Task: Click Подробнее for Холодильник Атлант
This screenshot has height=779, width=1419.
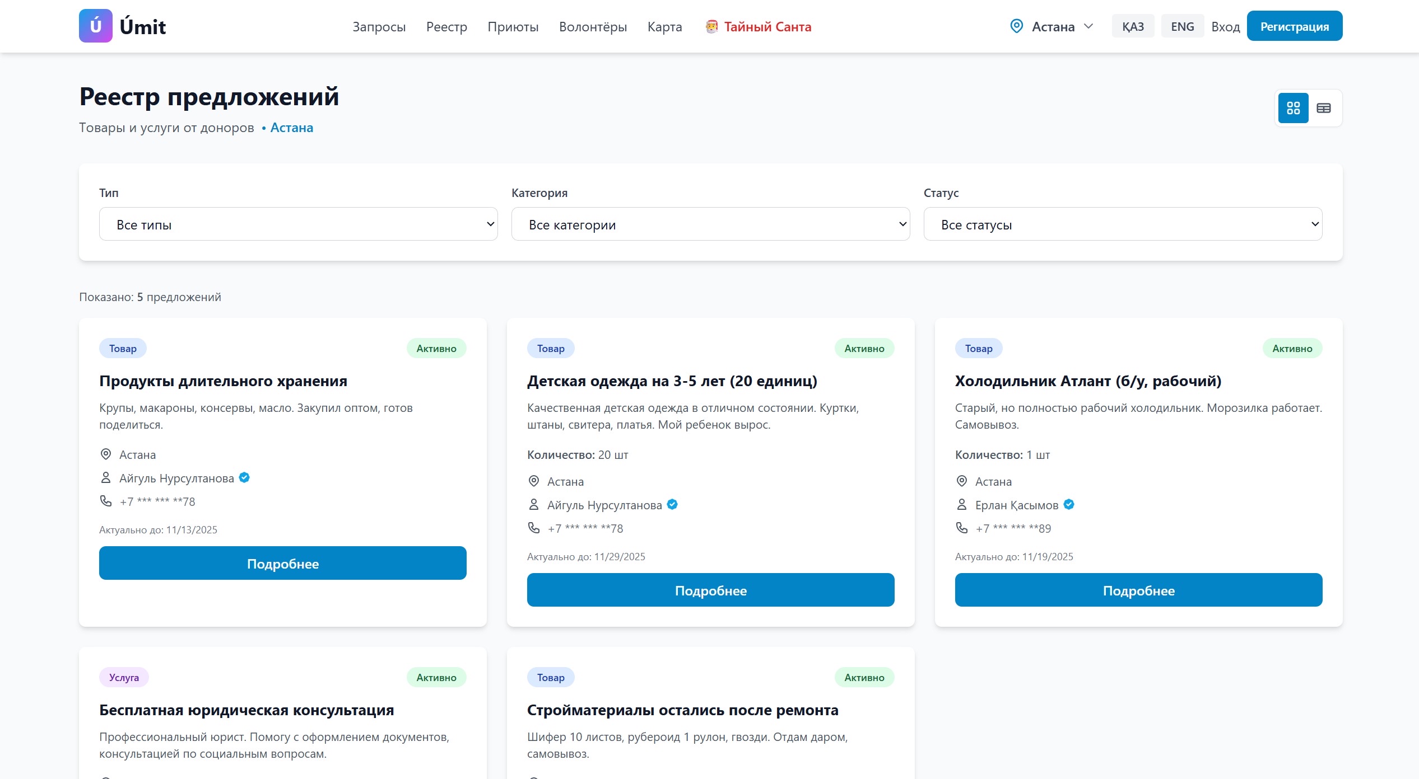Action: 1138,590
